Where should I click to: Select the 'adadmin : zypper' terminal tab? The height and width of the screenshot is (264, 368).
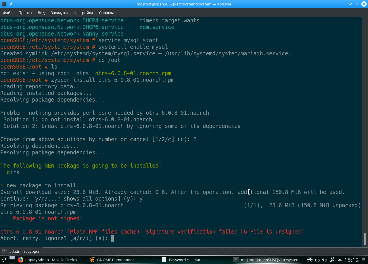(x=22, y=251)
